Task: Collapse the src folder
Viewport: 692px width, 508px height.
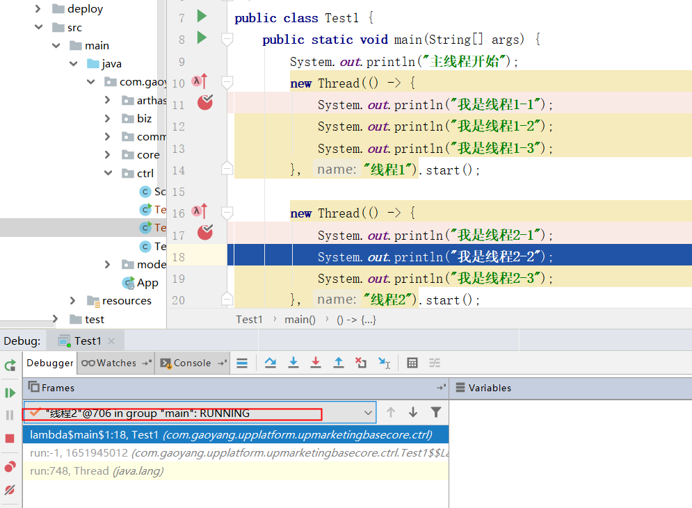Action: coord(38,27)
